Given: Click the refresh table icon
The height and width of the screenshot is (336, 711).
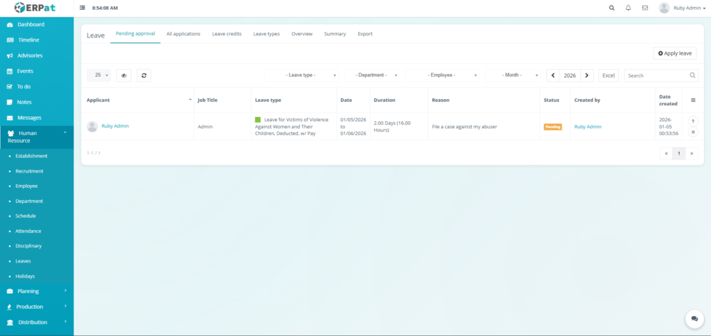Looking at the screenshot, I should click(144, 76).
